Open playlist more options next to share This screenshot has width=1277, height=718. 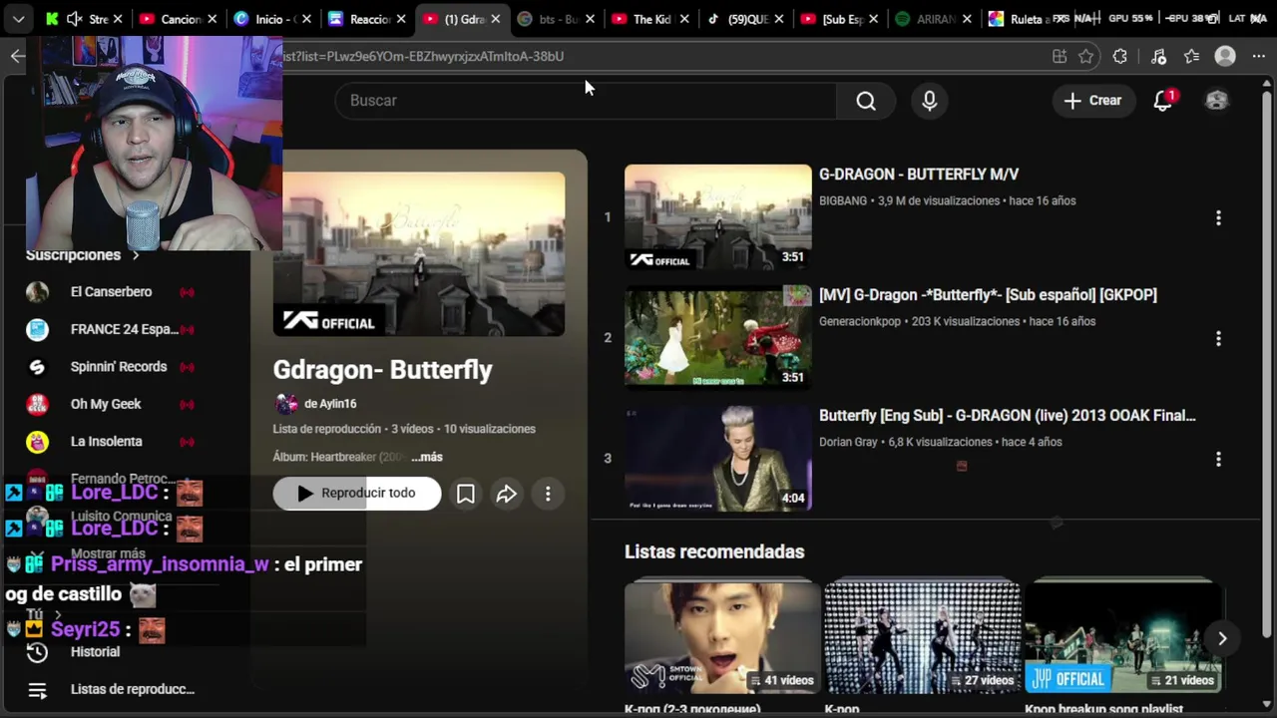click(x=548, y=494)
